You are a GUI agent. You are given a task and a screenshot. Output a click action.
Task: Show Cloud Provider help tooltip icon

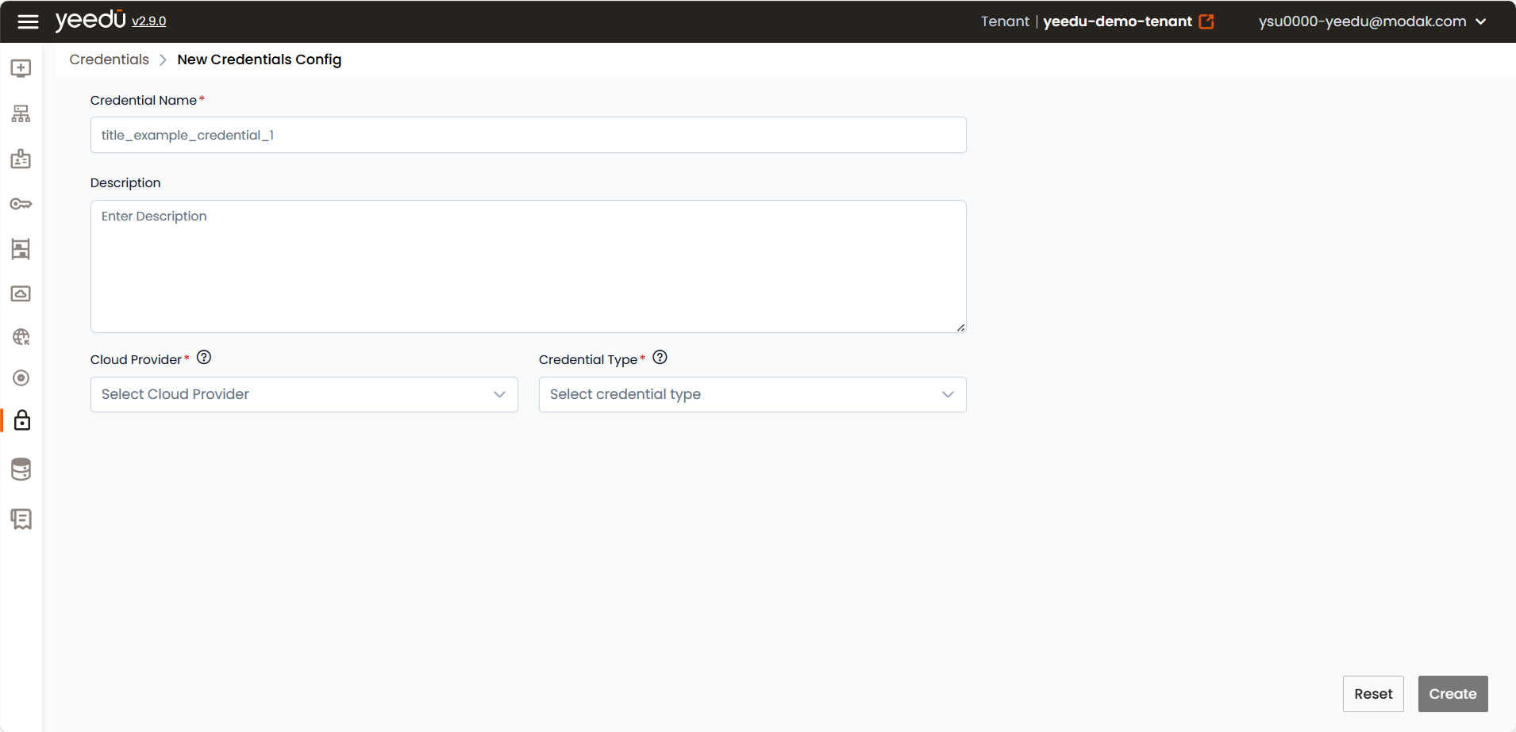204,357
